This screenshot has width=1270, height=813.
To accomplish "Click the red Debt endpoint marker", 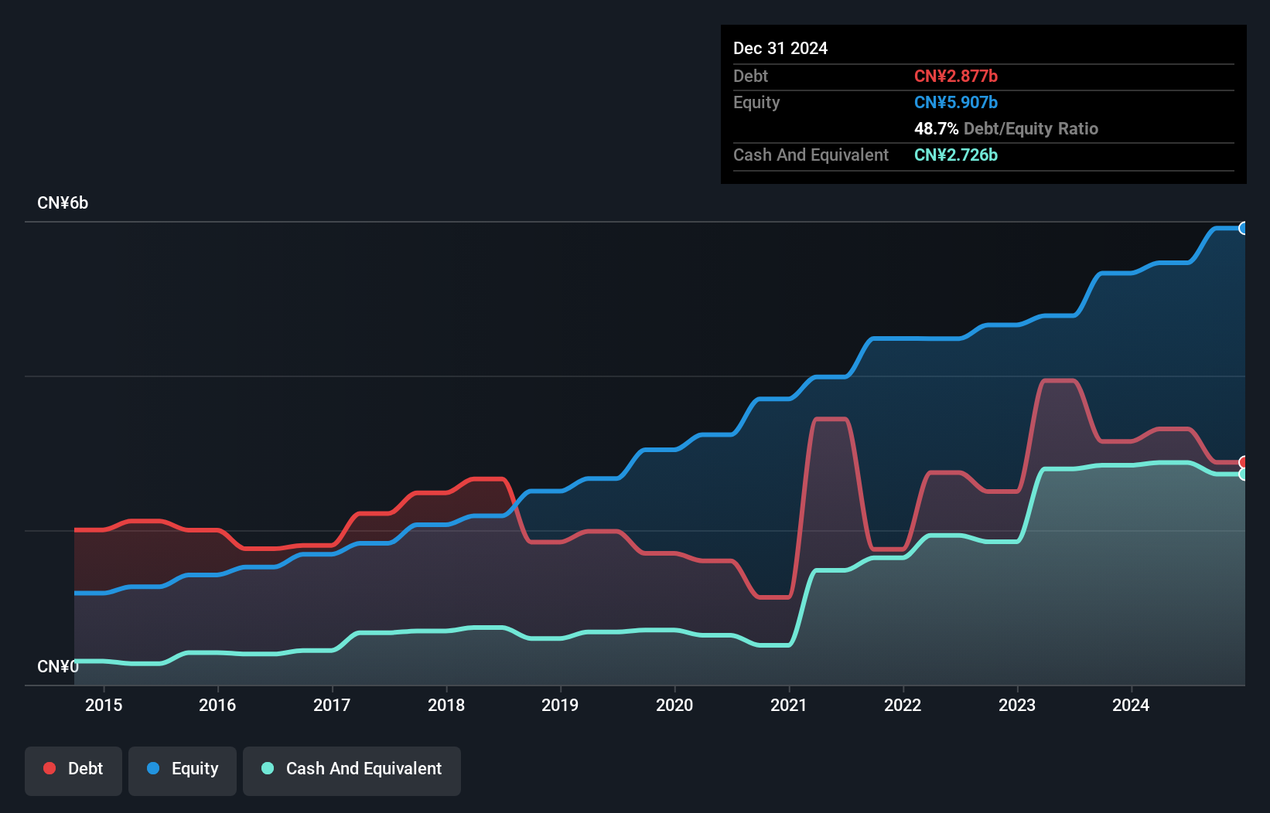I will tap(1244, 462).
